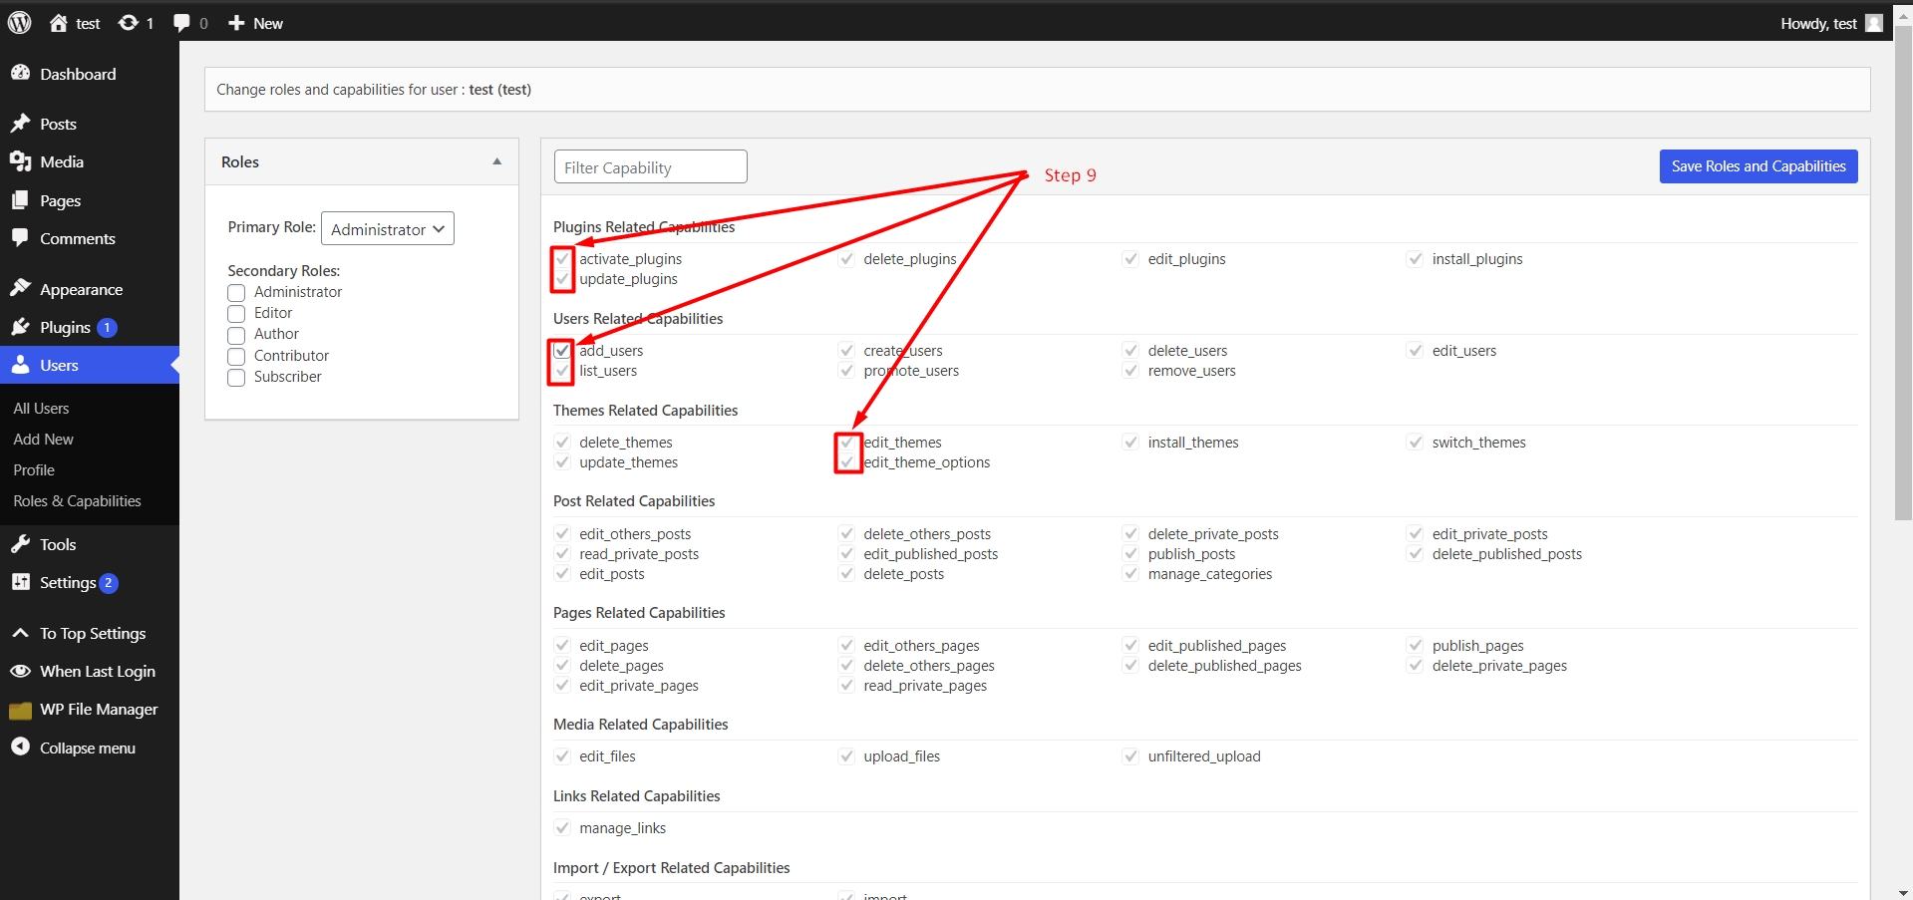Click the Dashboard gauge icon
This screenshot has width=1913, height=900.
pos(20,73)
